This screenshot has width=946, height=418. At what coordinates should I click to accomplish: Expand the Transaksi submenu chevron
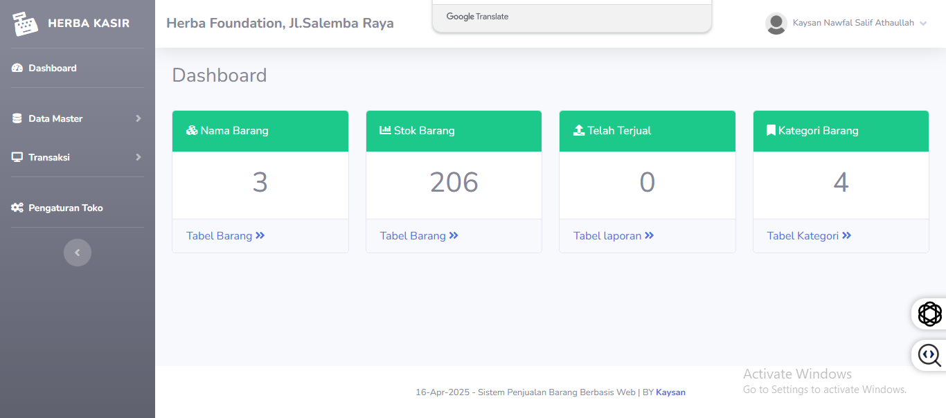[139, 157]
